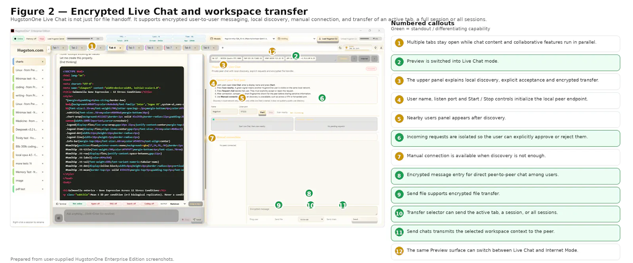
Task: Remove the charts session with its x
Action: (x=43, y=62)
